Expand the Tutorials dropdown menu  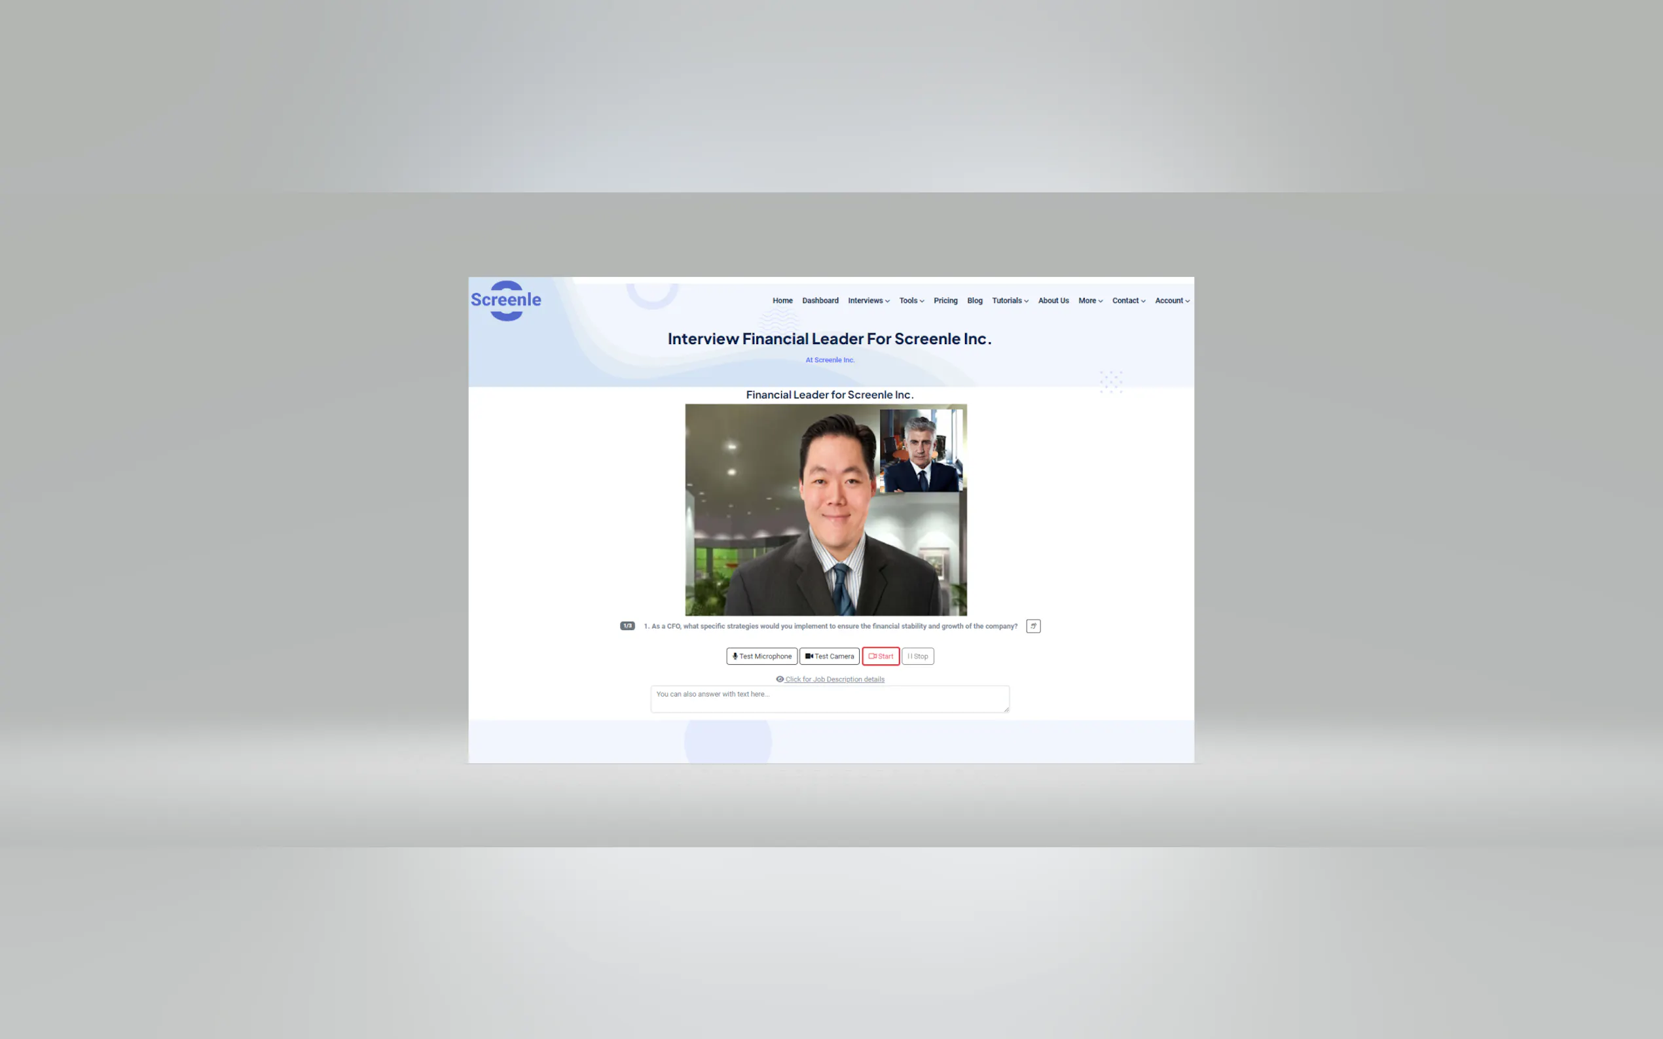pos(1010,301)
